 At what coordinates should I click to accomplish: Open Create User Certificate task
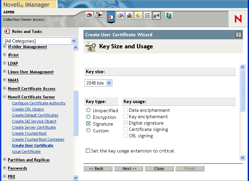point(33,145)
